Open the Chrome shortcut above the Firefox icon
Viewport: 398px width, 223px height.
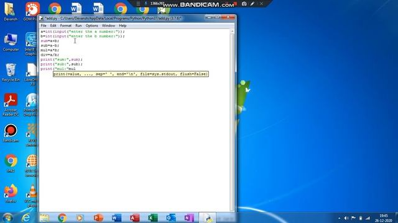pos(11,164)
